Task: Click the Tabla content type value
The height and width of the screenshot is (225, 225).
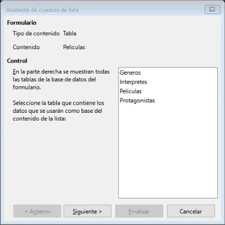Action: [69, 34]
